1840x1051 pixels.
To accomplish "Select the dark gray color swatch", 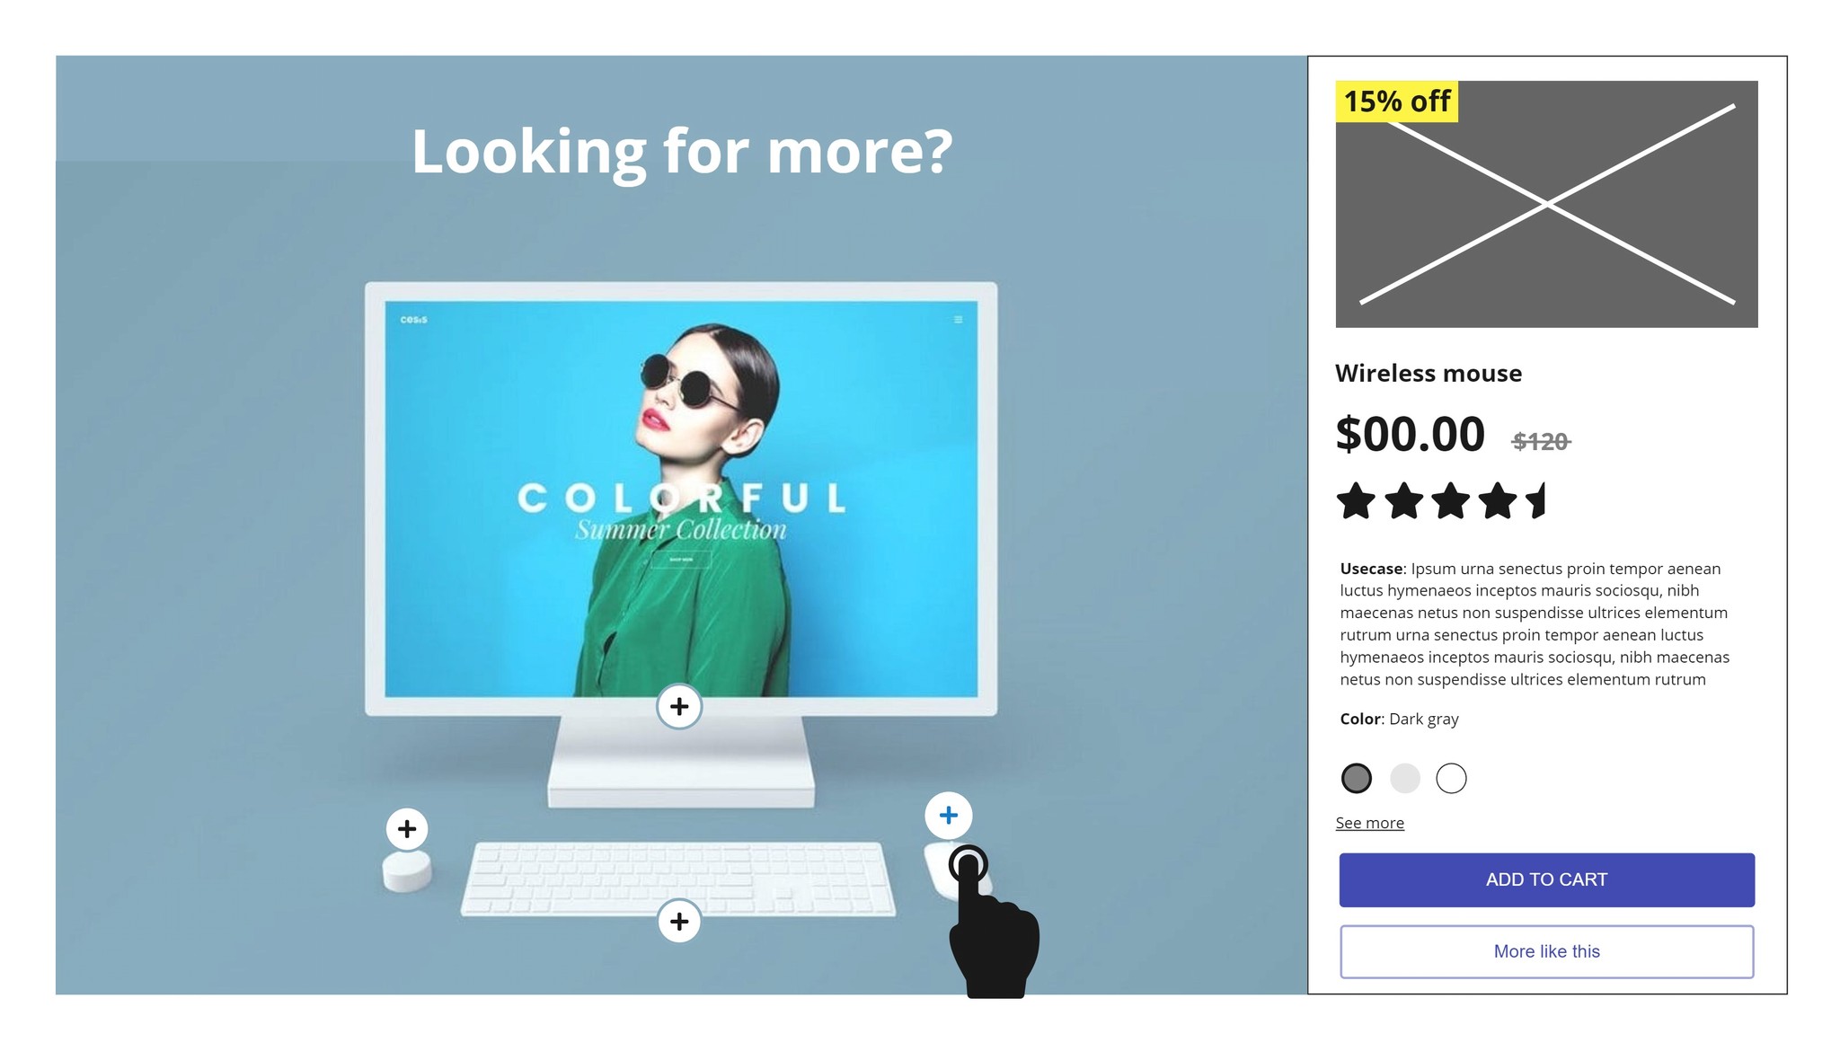I will coord(1357,778).
